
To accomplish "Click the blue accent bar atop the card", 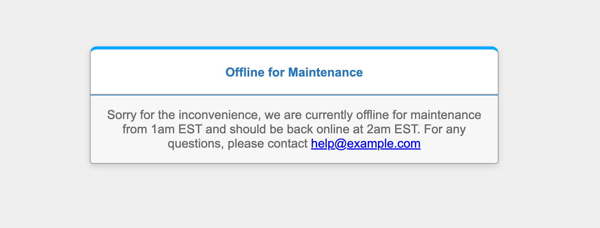I will tap(294, 48).
